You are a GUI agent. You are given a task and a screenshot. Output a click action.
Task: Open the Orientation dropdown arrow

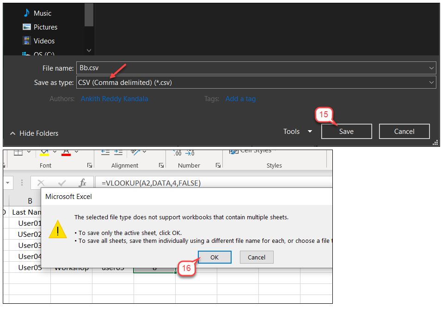point(145,152)
